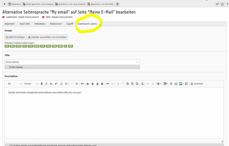Select the Dashboard (users) tab
Viewport: 229px width, 146px height.
point(87,24)
